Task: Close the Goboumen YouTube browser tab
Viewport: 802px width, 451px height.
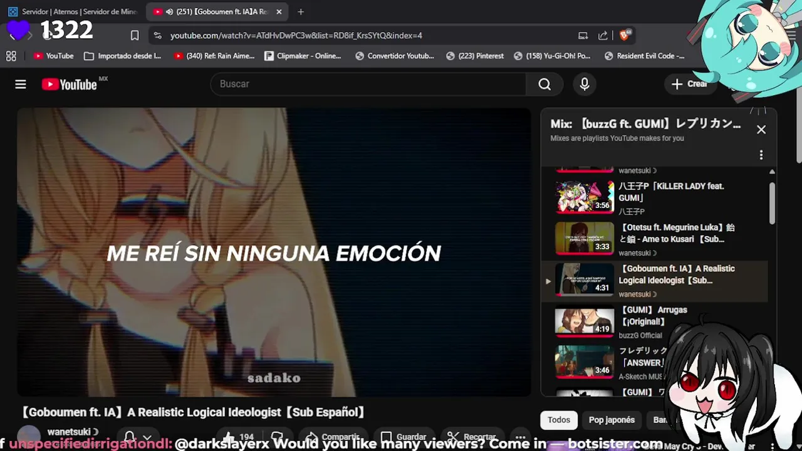Action: pyautogui.click(x=279, y=12)
